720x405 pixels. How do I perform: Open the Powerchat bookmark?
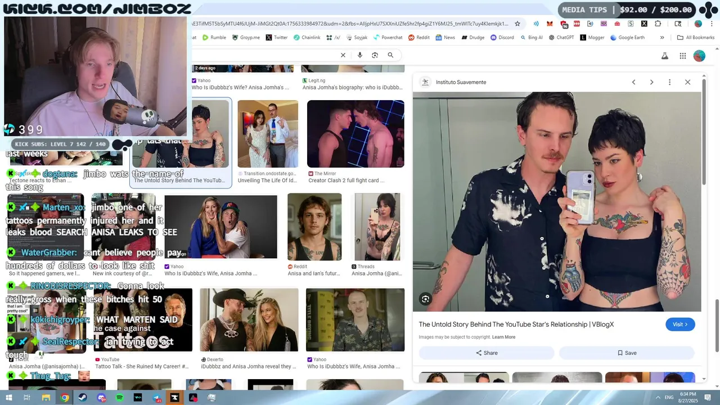click(388, 38)
